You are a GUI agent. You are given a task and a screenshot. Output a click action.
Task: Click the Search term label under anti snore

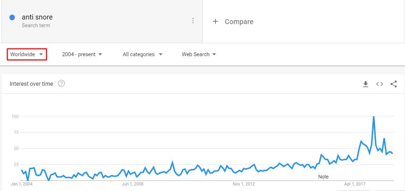pos(36,25)
